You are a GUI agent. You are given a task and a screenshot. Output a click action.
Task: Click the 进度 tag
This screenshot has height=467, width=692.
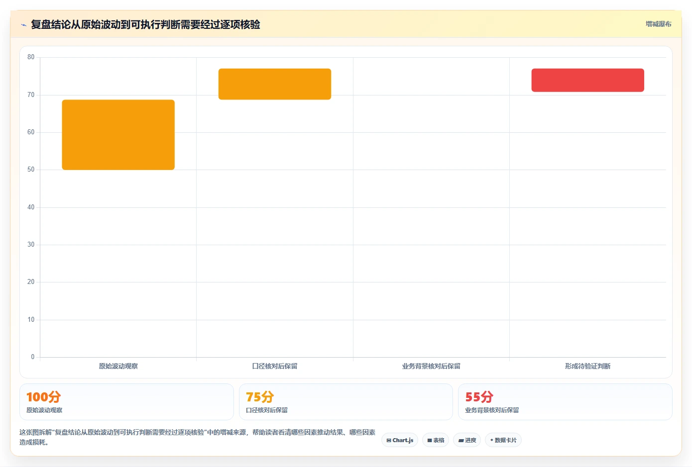point(467,440)
